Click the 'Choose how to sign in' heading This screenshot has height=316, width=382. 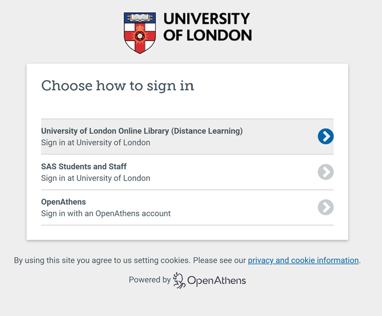pos(117,86)
